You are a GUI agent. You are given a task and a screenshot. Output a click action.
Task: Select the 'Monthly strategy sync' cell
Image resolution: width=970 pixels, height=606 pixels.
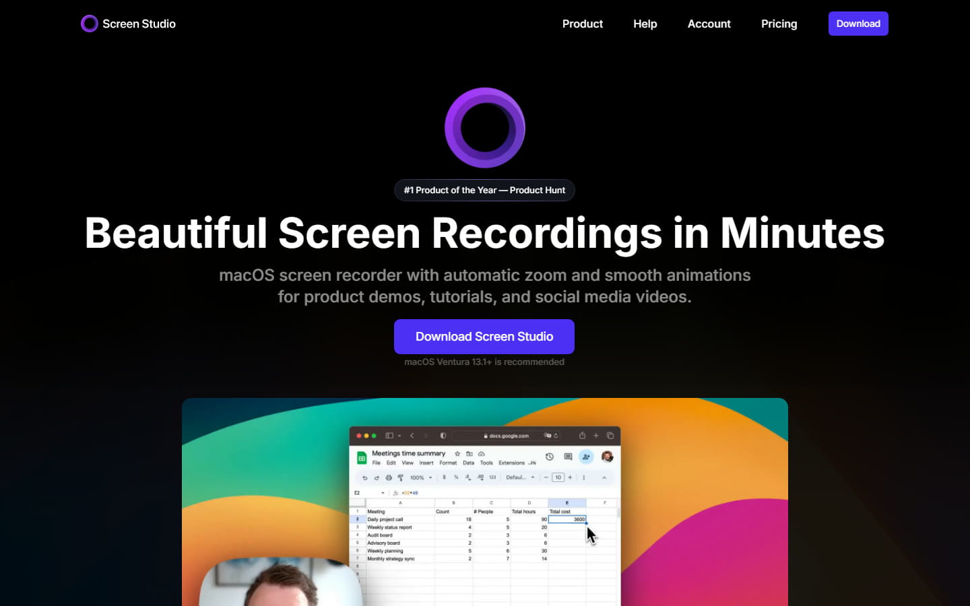pos(400,559)
